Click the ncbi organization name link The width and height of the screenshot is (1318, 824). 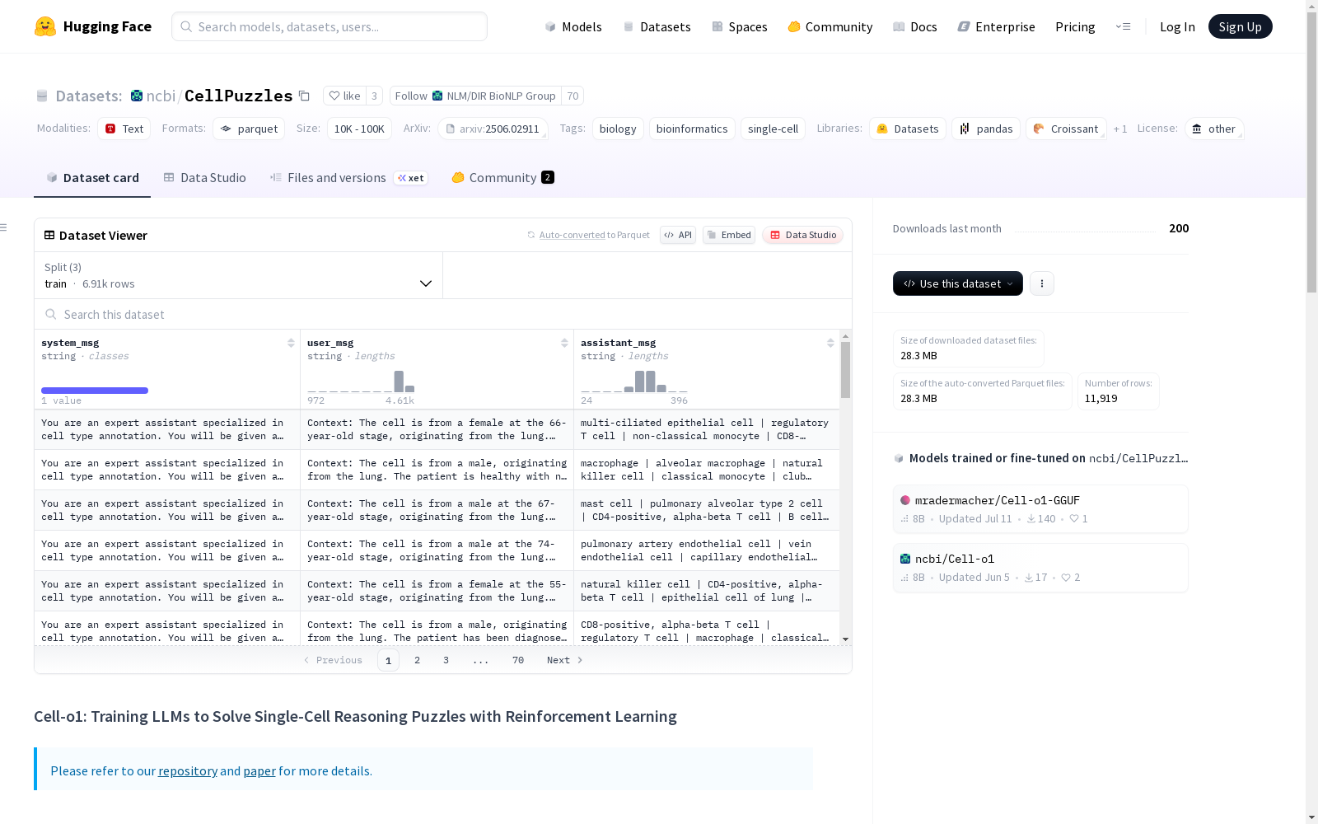click(x=161, y=96)
